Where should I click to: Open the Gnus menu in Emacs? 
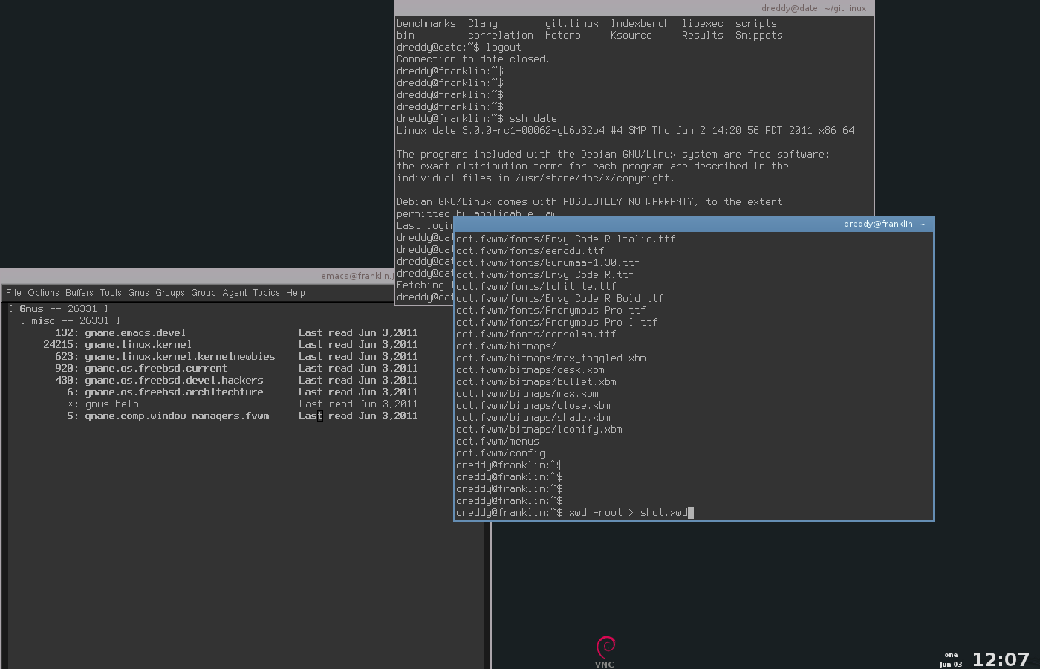(x=138, y=292)
